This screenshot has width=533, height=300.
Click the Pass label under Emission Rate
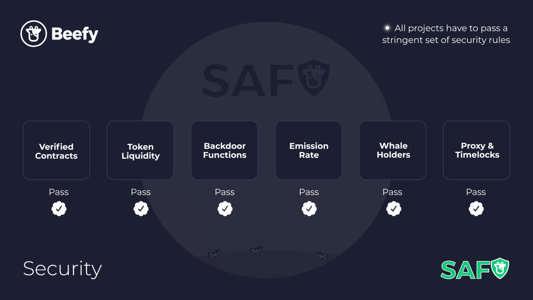(309, 192)
